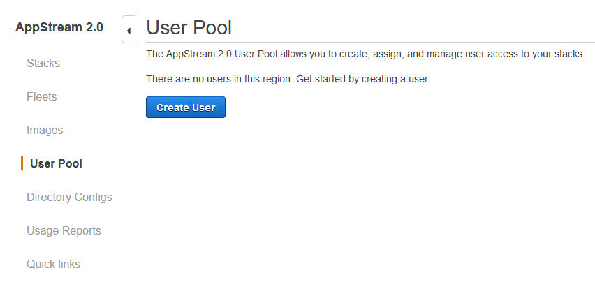Click the sidebar toggle tab beside the heading
The image size is (595, 289).
128,29
